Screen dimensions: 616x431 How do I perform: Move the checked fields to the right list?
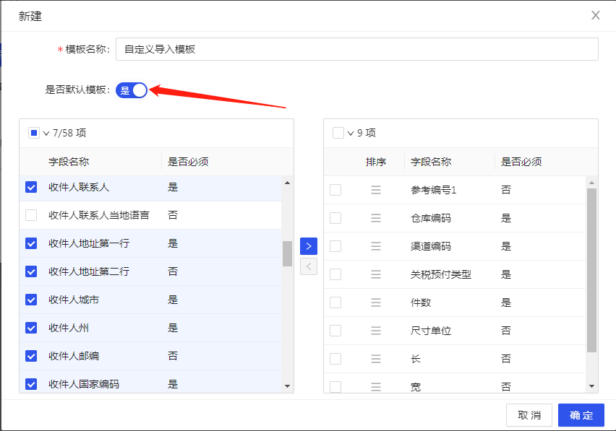309,246
